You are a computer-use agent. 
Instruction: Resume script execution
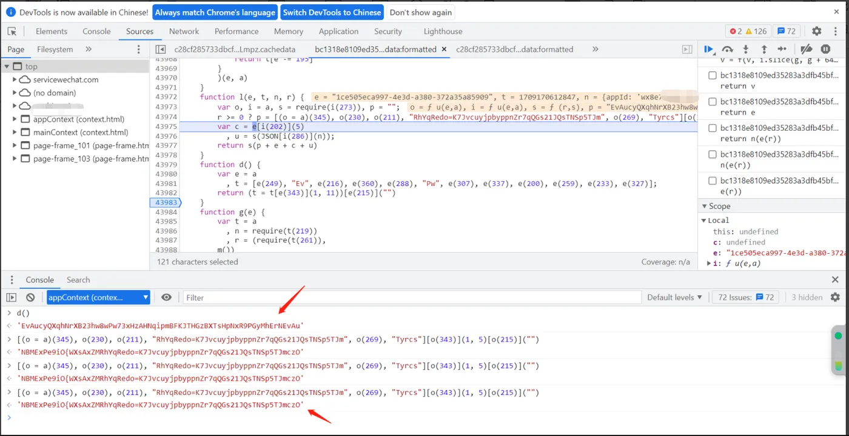(x=708, y=49)
